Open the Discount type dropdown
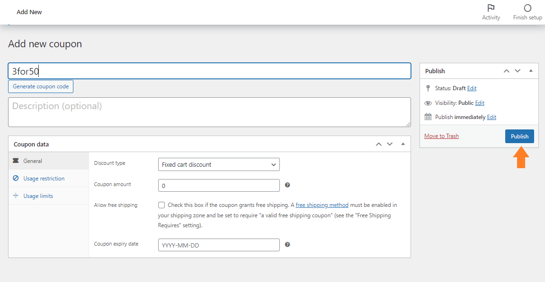The height and width of the screenshot is (282, 545). tap(219, 164)
